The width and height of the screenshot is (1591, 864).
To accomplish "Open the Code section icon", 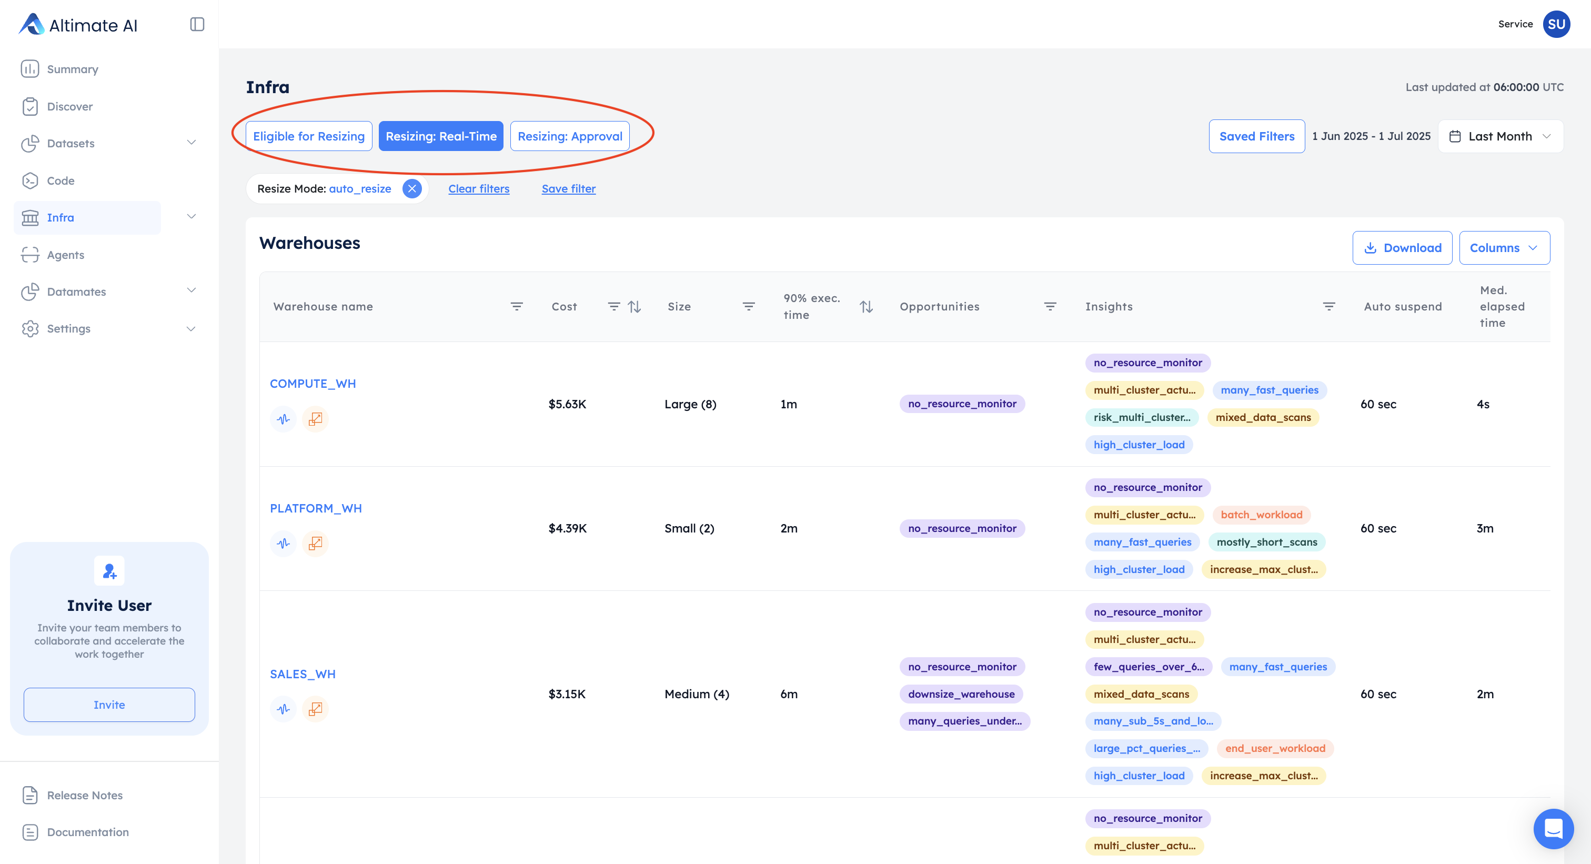I will pyautogui.click(x=29, y=180).
